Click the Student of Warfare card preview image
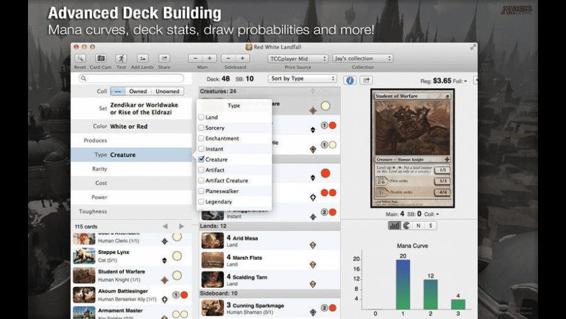The image size is (566, 319). (412, 148)
